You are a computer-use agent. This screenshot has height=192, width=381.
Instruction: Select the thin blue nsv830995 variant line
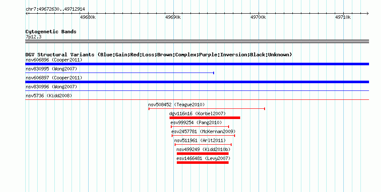click(x=119, y=73)
